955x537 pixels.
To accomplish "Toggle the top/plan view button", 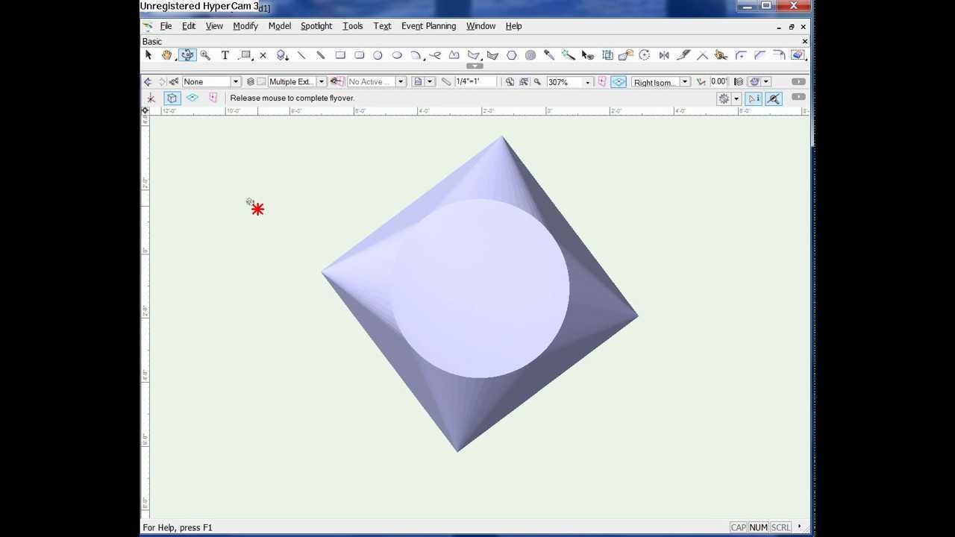I will click(619, 81).
